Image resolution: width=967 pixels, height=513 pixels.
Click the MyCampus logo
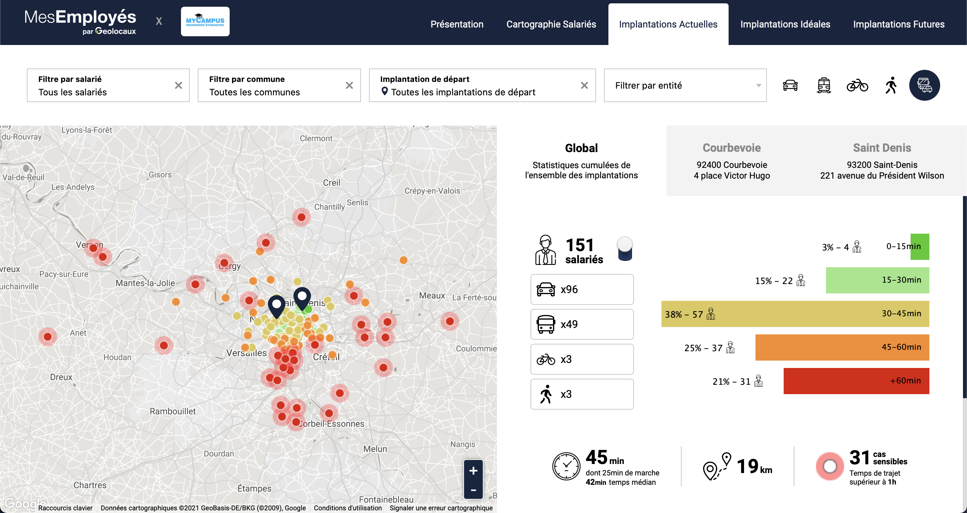[205, 21]
